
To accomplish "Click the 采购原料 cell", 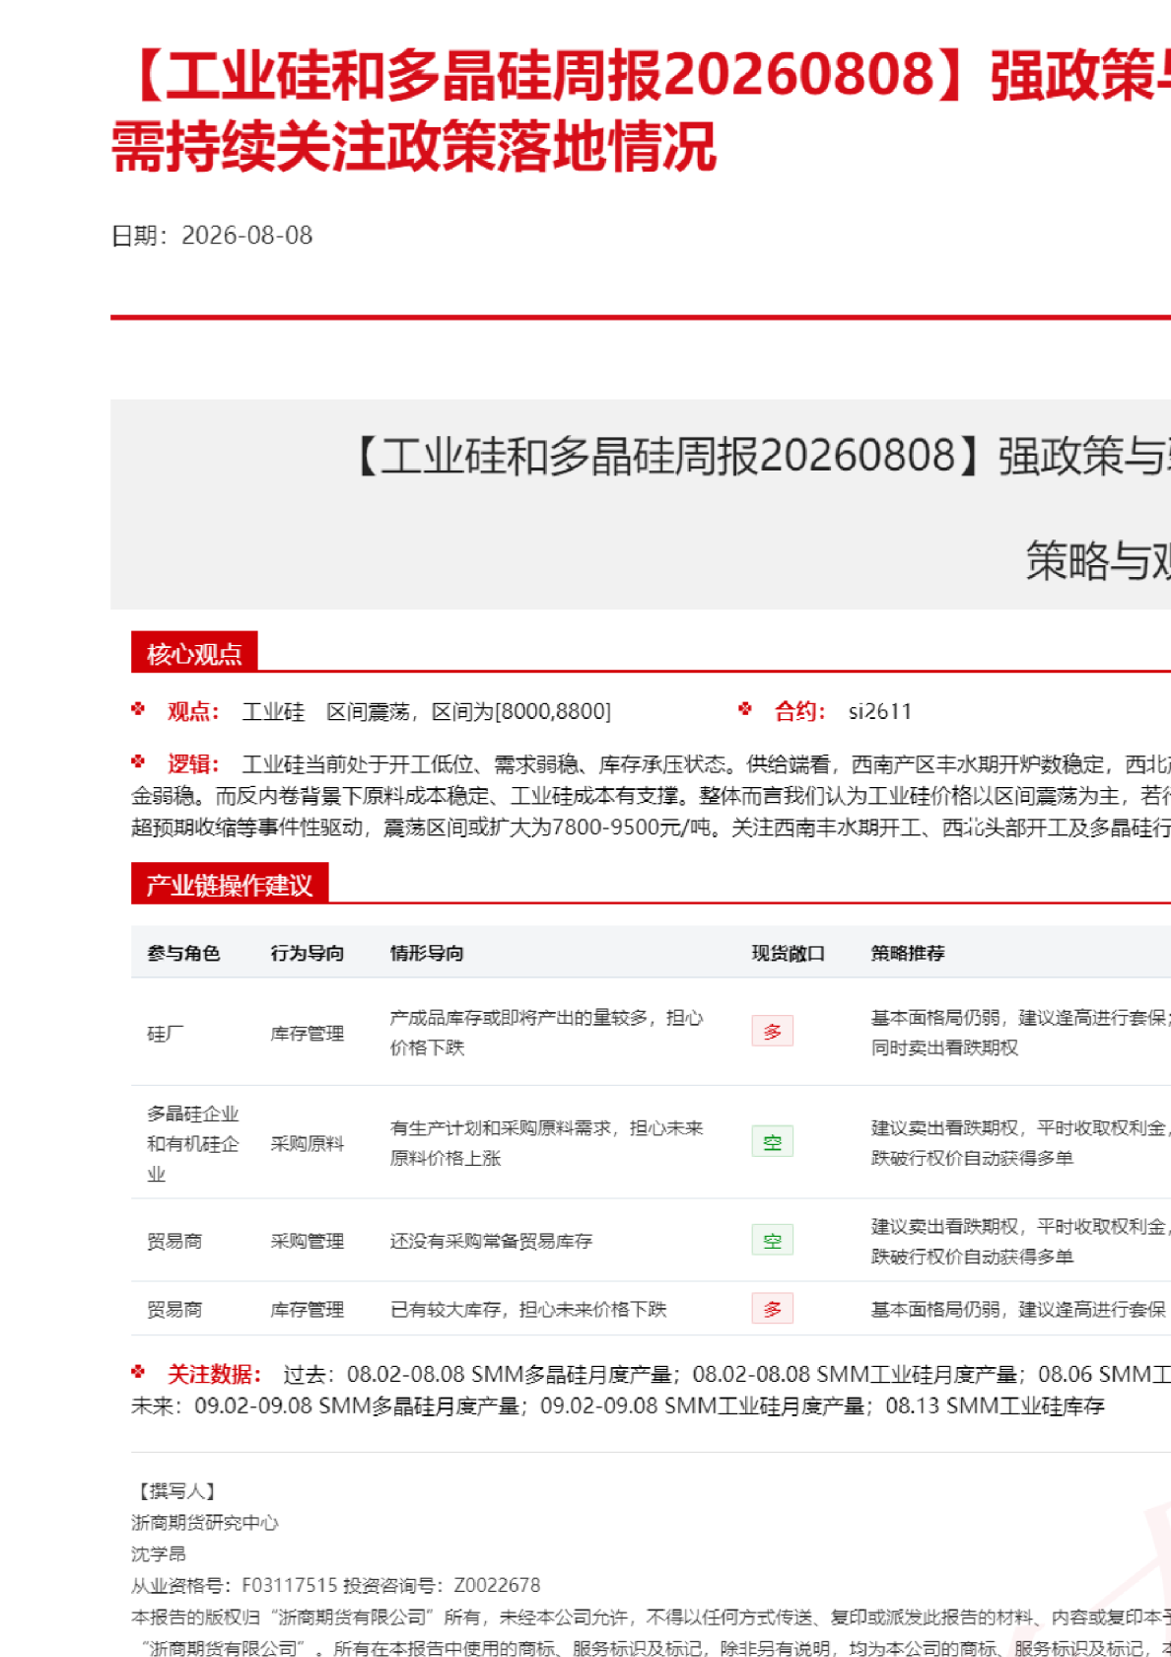I will pos(308,1144).
